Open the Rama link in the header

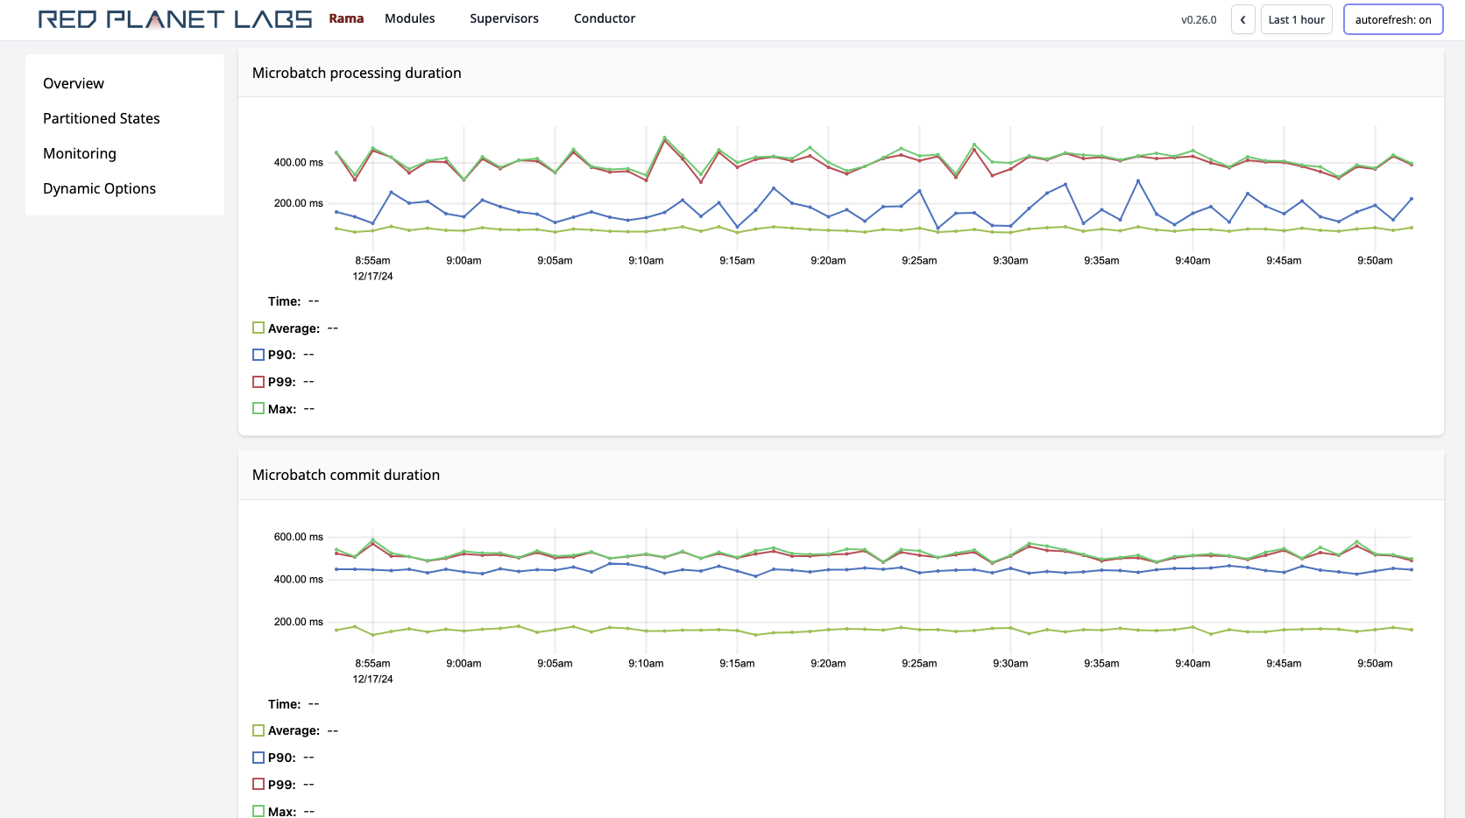(346, 18)
